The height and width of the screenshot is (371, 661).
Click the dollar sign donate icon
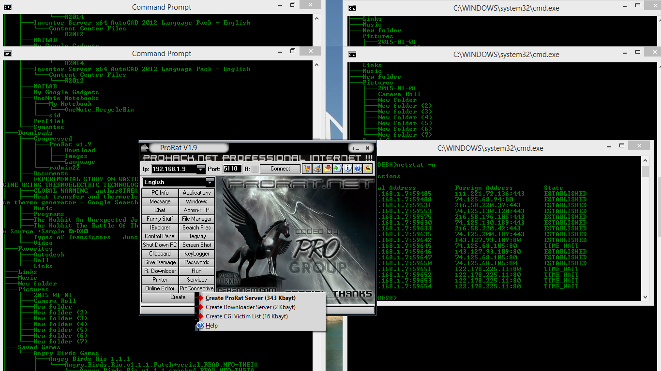point(368,169)
